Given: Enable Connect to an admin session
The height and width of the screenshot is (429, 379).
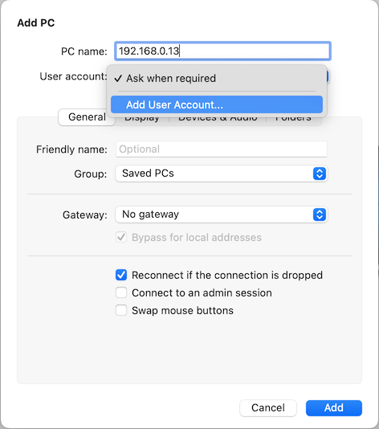Looking at the screenshot, I should click(x=121, y=292).
